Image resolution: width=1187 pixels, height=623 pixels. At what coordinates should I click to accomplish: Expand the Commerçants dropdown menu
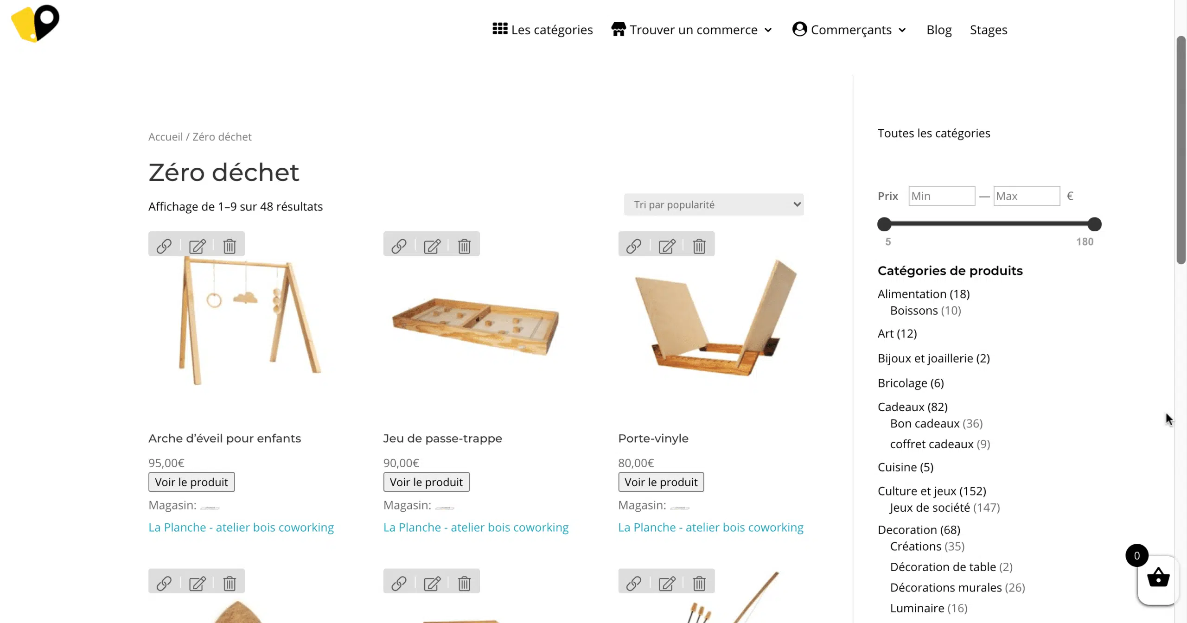tap(849, 30)
